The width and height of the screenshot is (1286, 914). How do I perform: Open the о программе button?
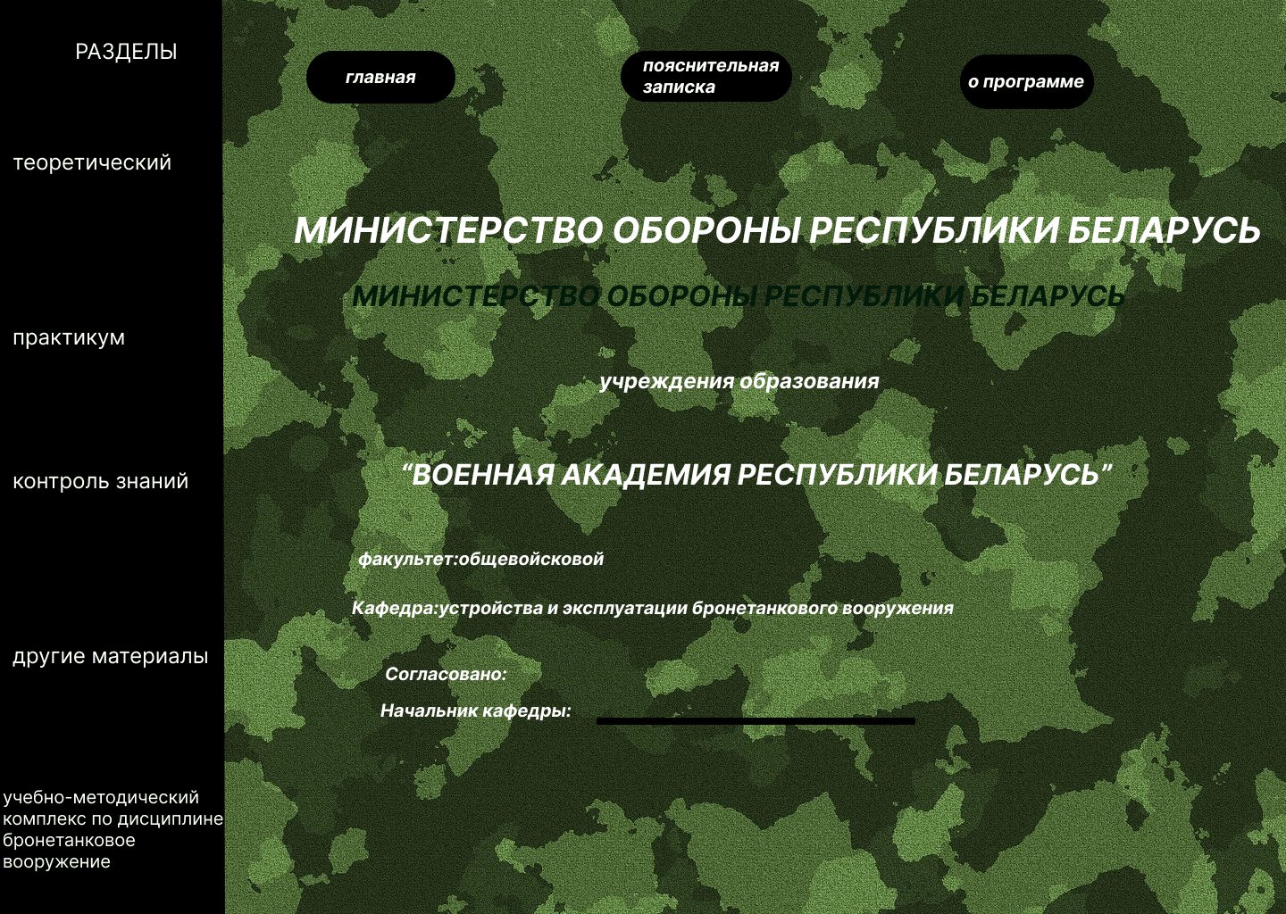click(x=1026, y=82)
